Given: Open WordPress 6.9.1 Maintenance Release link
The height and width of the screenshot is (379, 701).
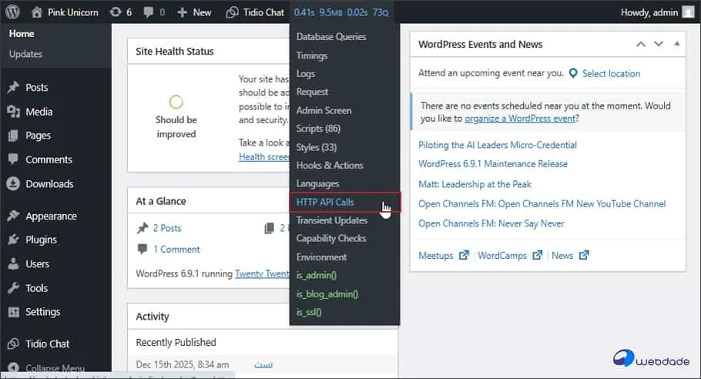Looking at the screenshot, I should click(x=493, y=164).
